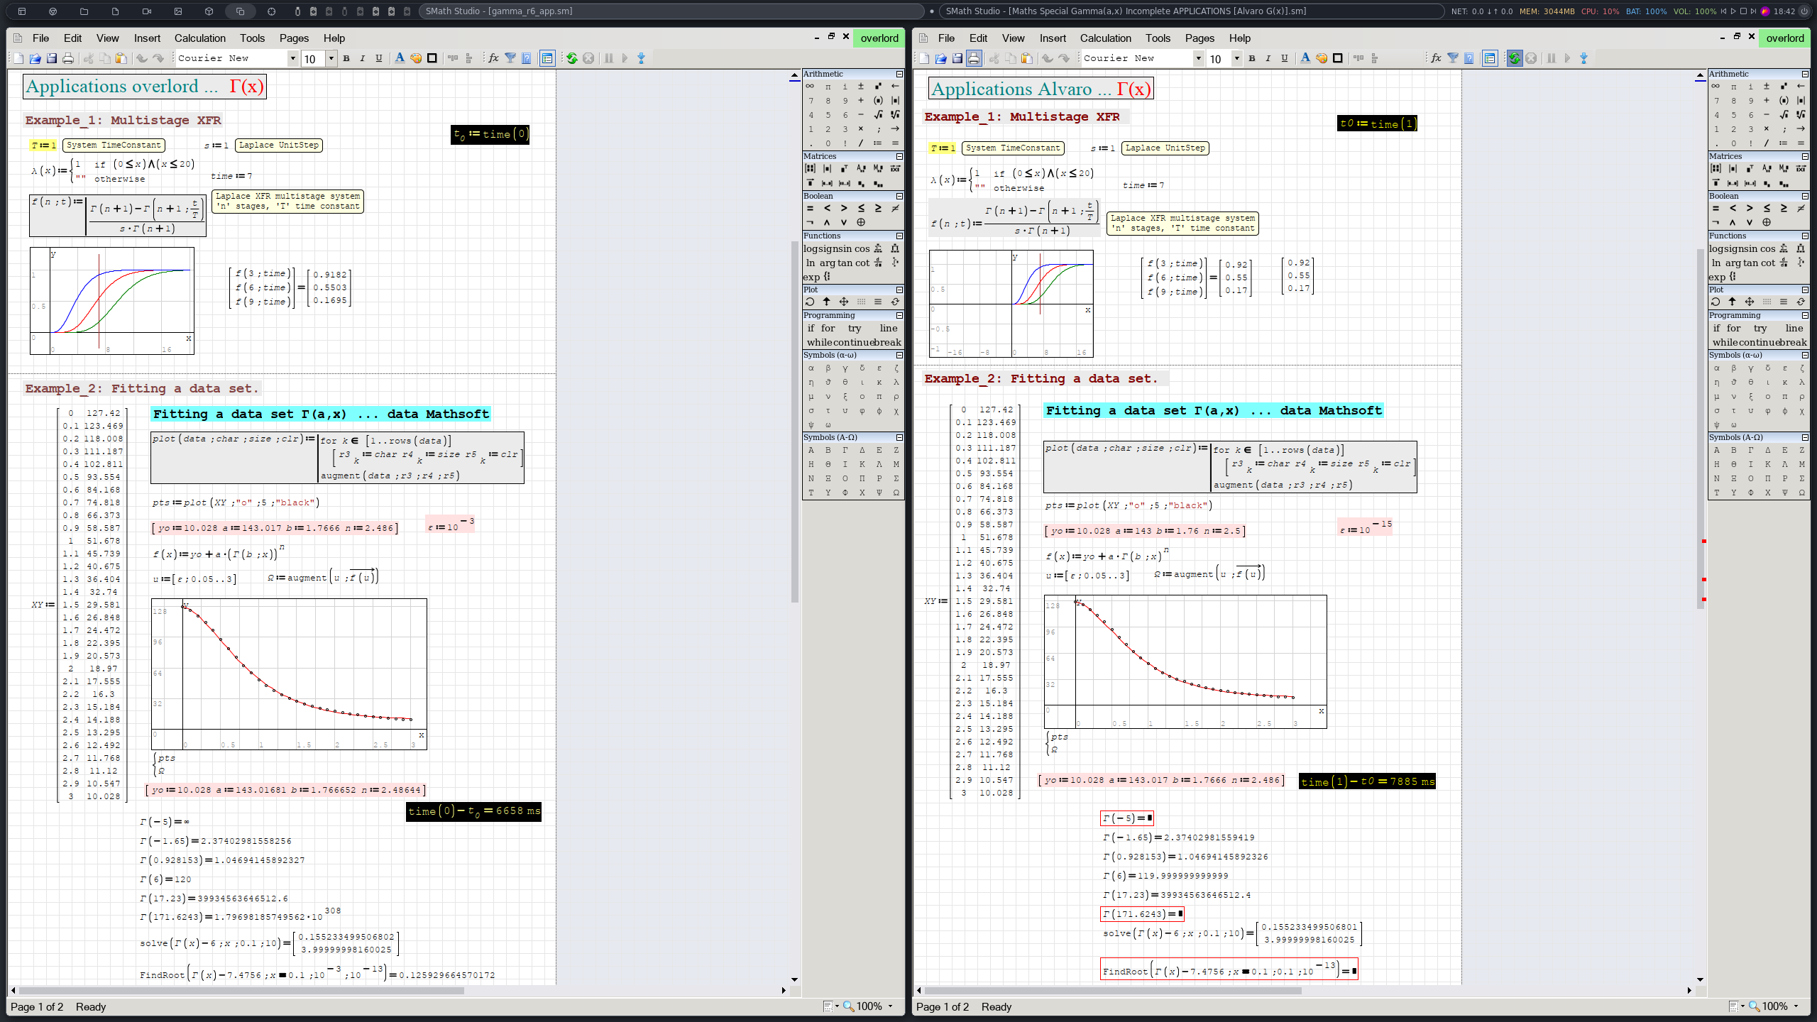Click the border color black square in left toolbar
The width and height of the screenshot is (1817, 1022).
pyautogui.click(x=432, y=58)
